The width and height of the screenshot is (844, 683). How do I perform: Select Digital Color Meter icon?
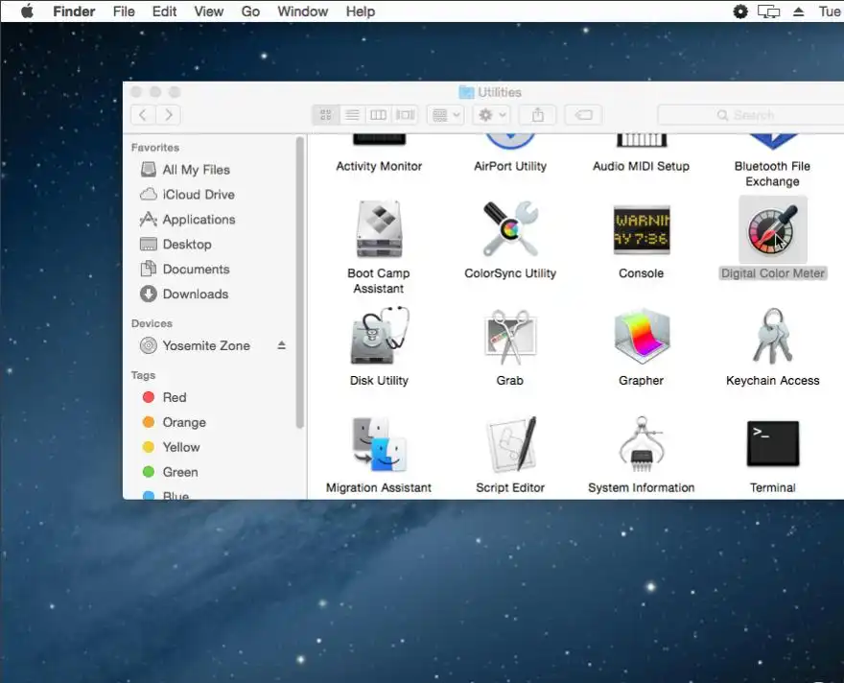[772, 230]
